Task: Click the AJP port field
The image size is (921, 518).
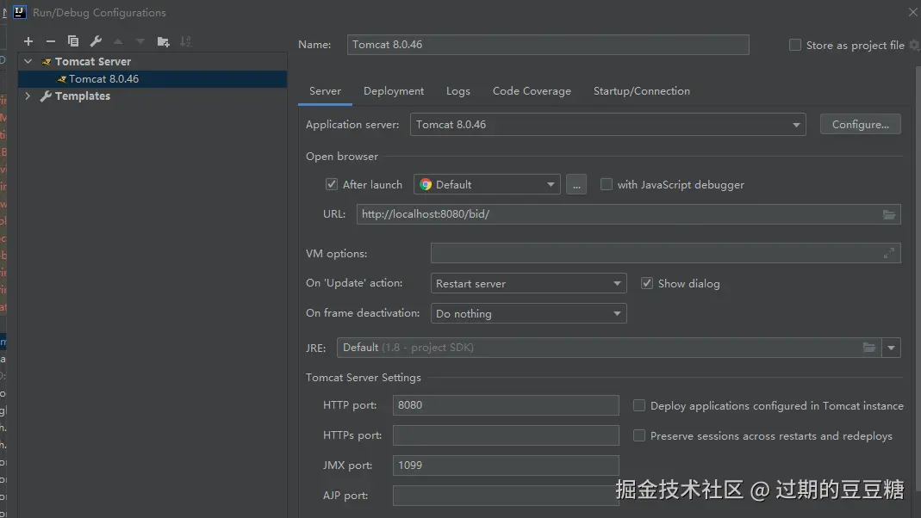Action: pyautogui.click(x=506, y=495)
